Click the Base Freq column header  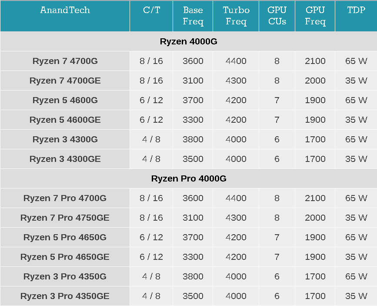click(x=193, y=16)
